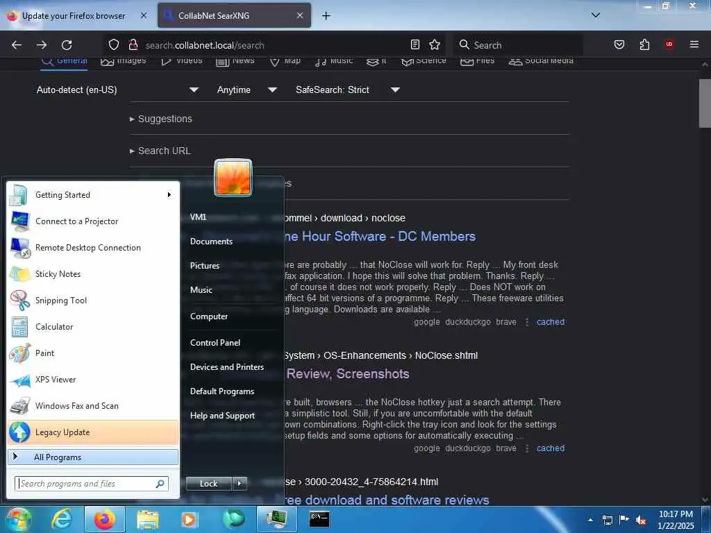Image resolution: width=711 pixels, height=533 pixels.
Task: Launch Snipping Tool
Action: 93,300
